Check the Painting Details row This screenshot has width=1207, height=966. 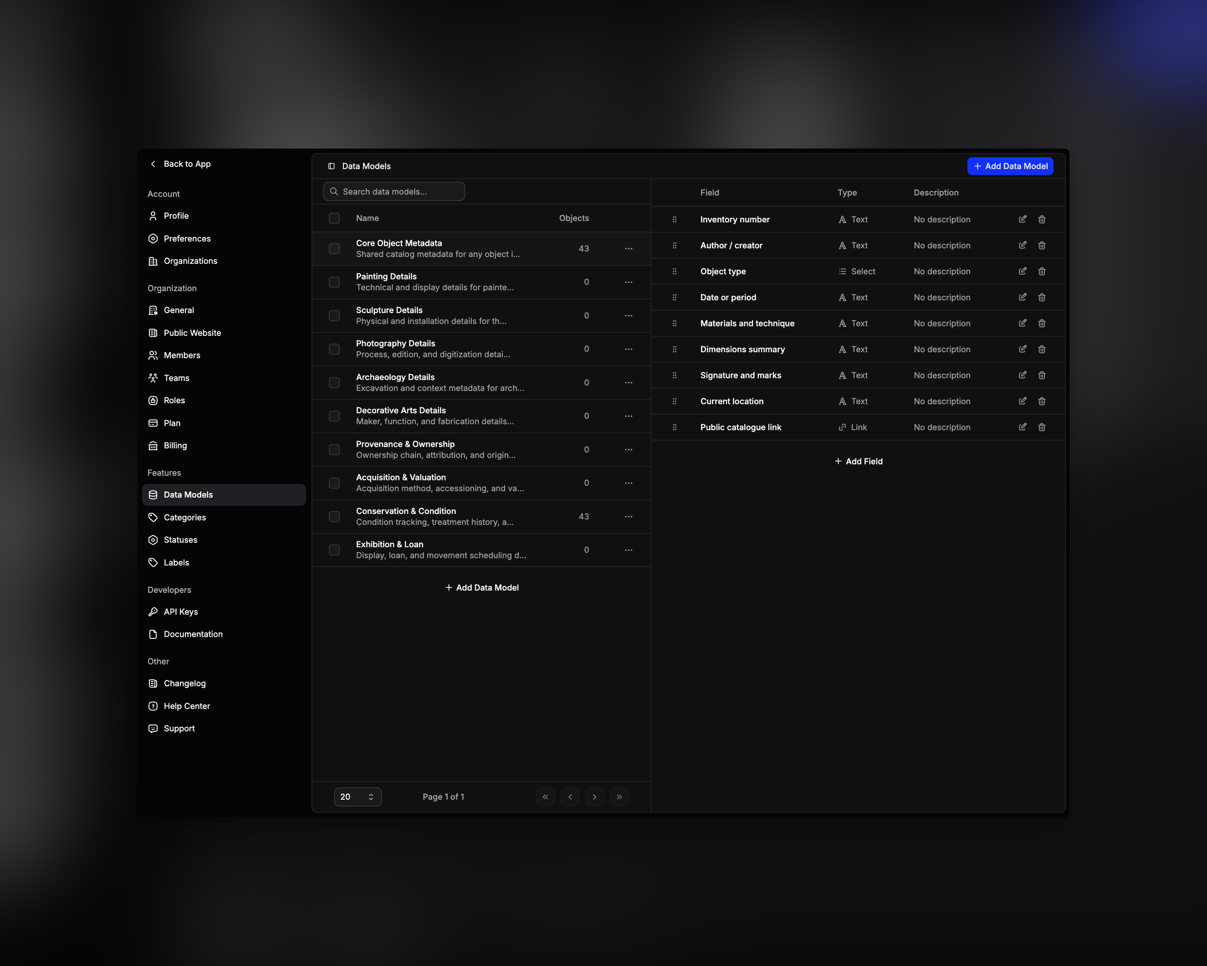click(334, 282)
